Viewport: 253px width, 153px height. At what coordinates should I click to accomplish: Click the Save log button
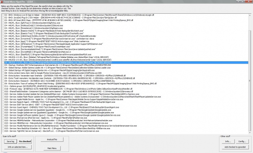[10, 141]
